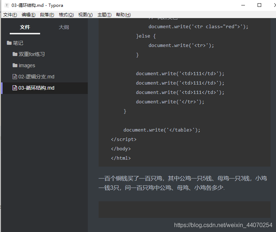
Task: Click the </body> closing tag line
Action: (x=121, y=149)
